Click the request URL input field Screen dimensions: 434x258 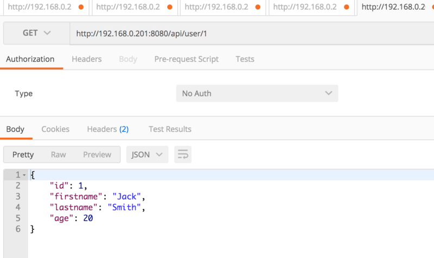(250, 34)
